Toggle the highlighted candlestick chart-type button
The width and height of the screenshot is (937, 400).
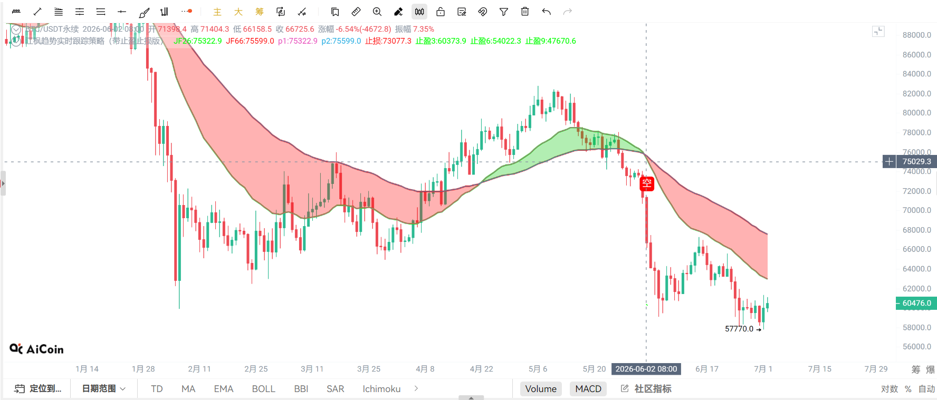(x=419, y=12)
